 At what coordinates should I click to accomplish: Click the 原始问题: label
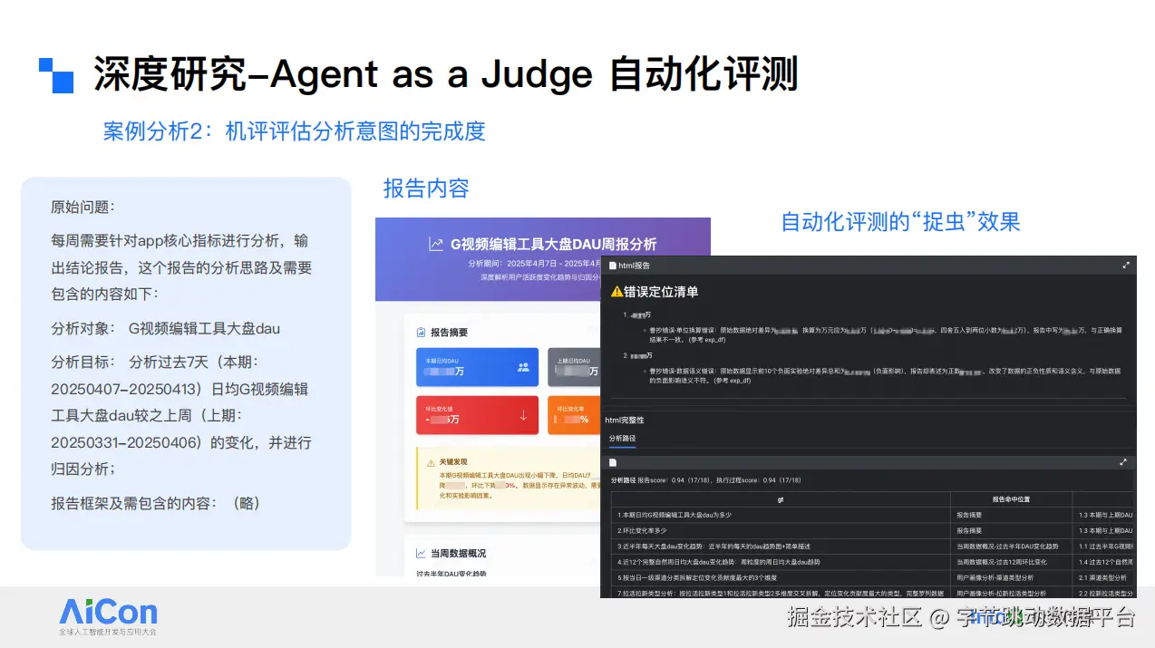[83, 208]
